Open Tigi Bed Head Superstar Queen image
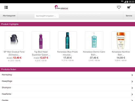The image size is (135, 101). pyautogui.click(x=41, y=41)
